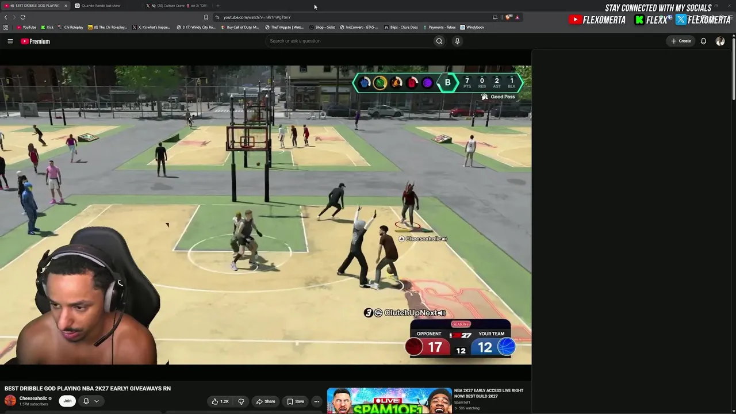Viewport: 736px width, 414px height.
Task: Reload the page with the browser refresh icon
Action: pyautogui.click(x=23, y=17)
